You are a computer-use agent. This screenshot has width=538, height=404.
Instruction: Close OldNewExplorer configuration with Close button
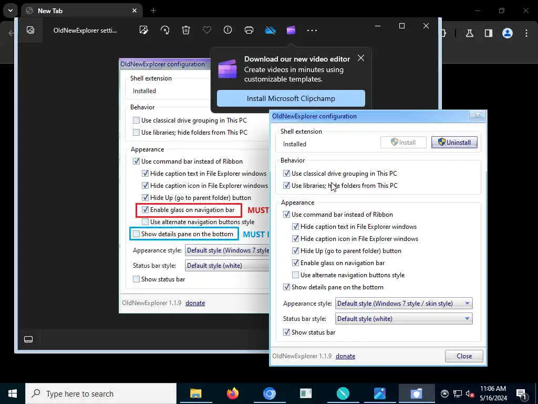coord(464,356)
